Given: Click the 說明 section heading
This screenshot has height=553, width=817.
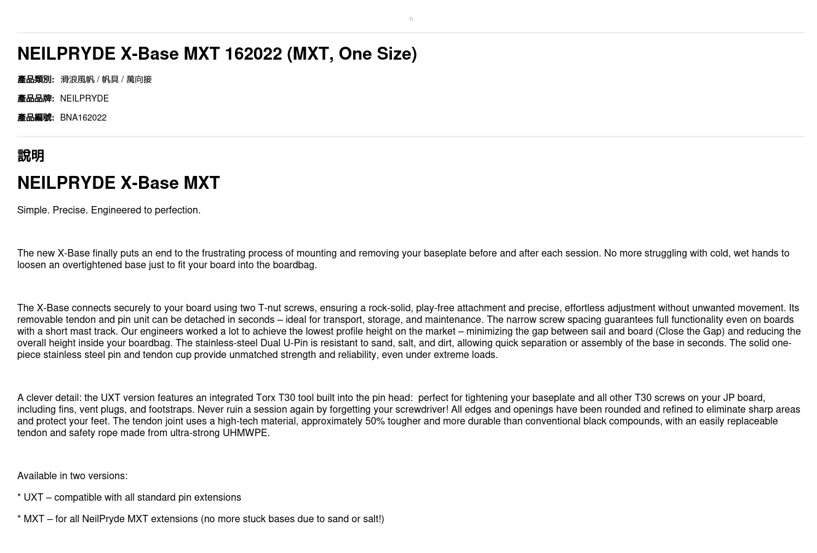Looking at the screenshot, I should pyautogui.click(x=31, y=156).
